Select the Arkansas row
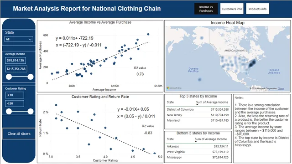292x164 pixels. pyautogui.click(x=198, y=146)
